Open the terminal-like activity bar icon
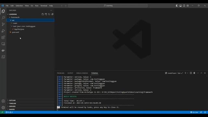 (x=3, y=57)
